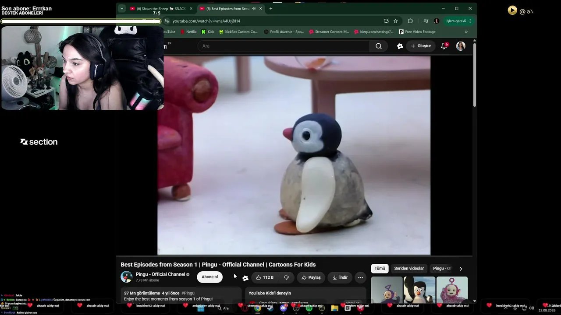Image resolution: width=561 pixels, height=315 pixels.
Task: Share the video with Paylaş
Action: coord(311,277)
